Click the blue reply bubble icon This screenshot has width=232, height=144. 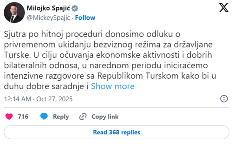(x=44, y=117)
